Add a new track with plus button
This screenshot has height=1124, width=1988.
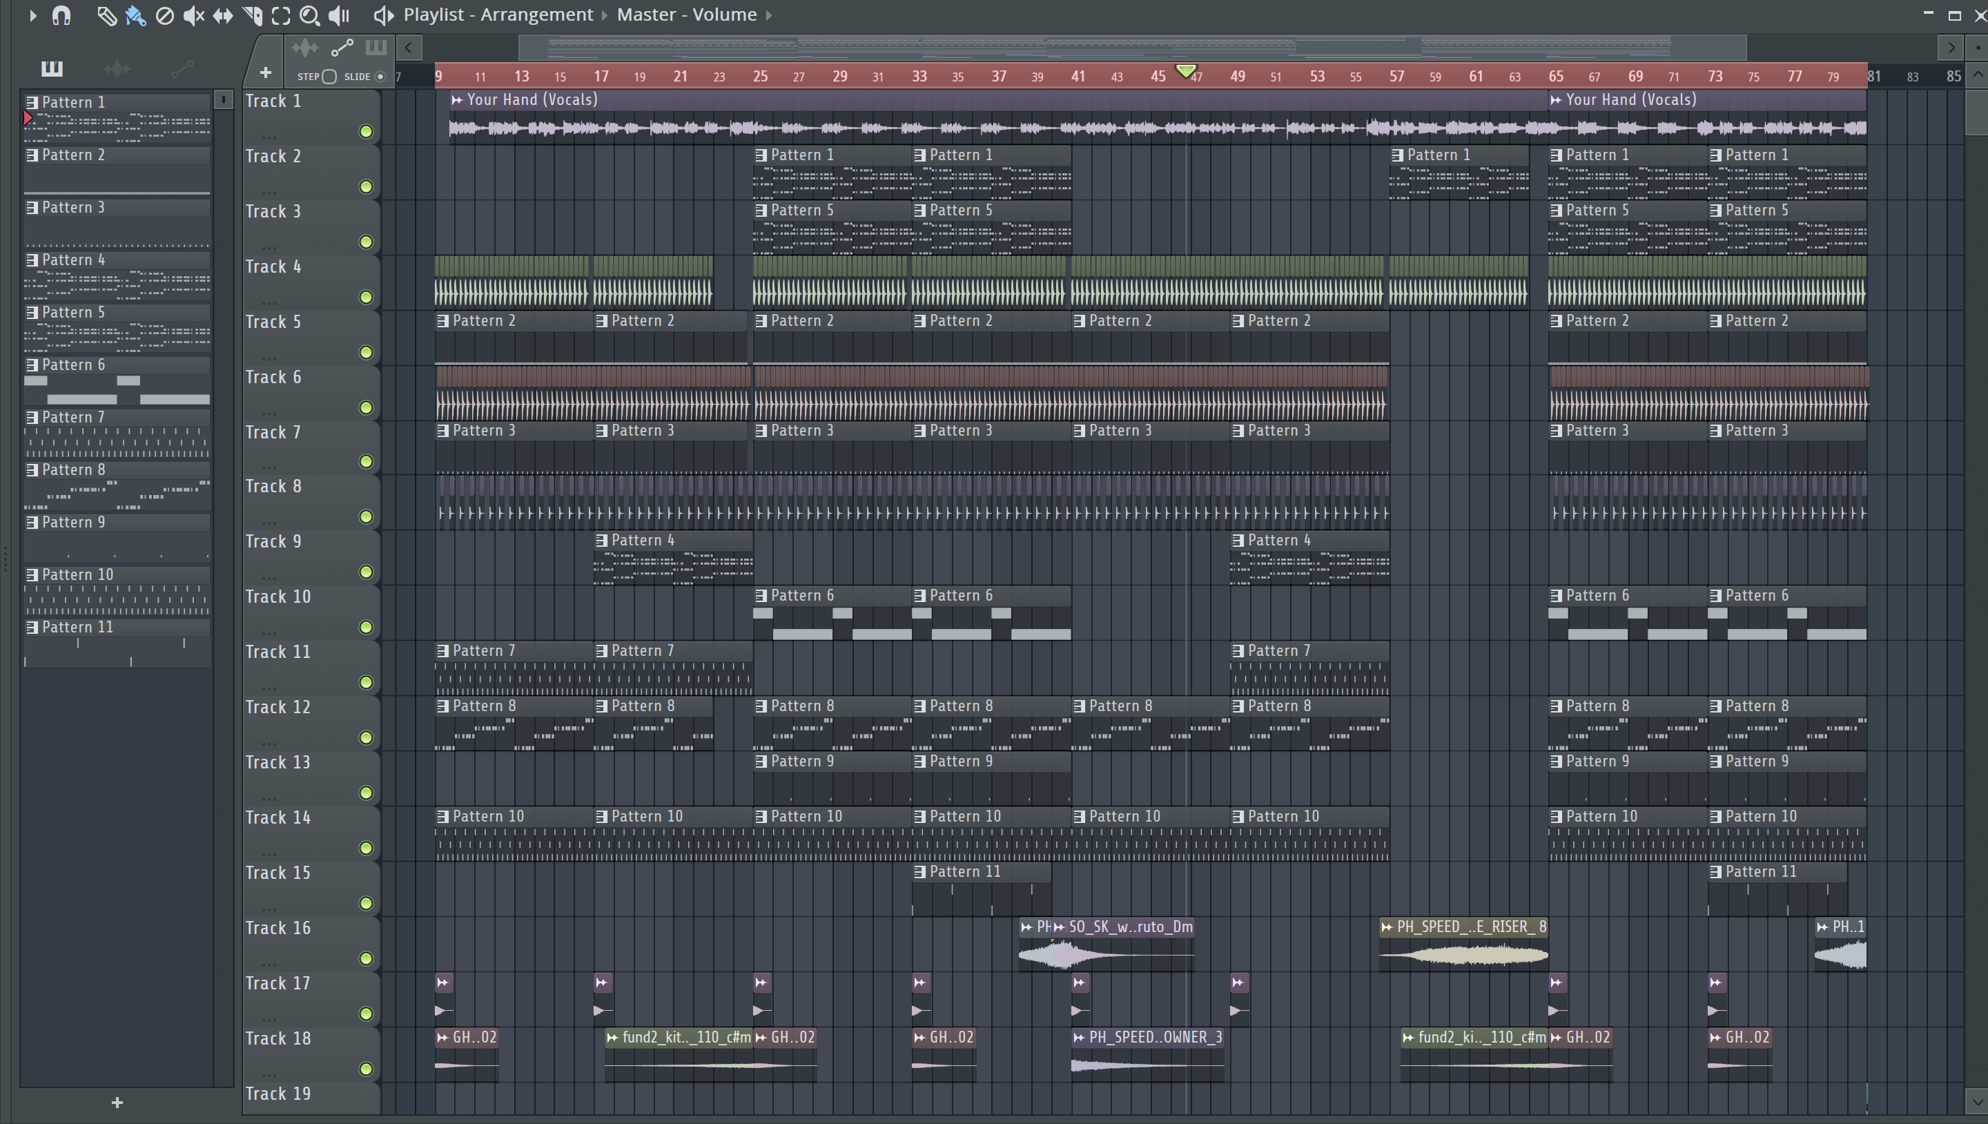click(x=266, y=72)
